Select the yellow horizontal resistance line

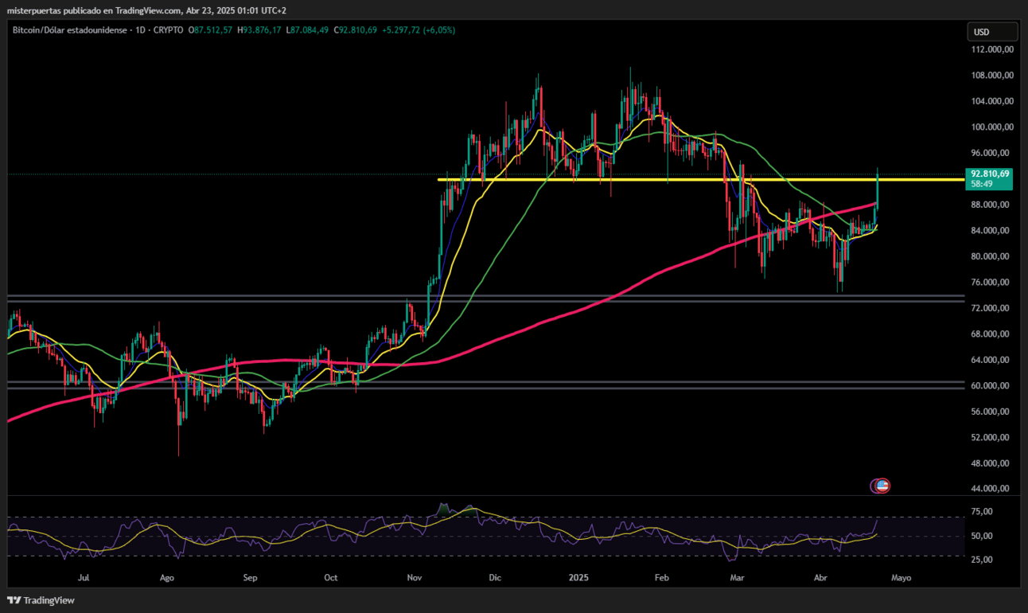click(701, 180)
